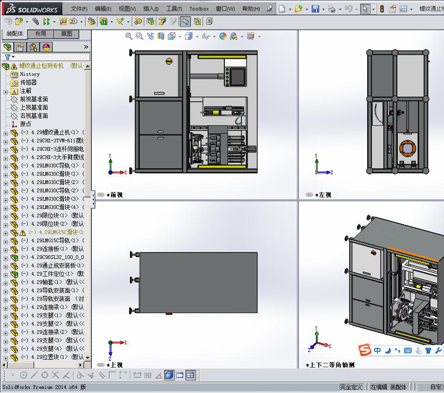Image resolution: width=444 pixels, height=393 pixels.
Task: Click the Linear Component Pattern icon
Action: coord(46,21)
